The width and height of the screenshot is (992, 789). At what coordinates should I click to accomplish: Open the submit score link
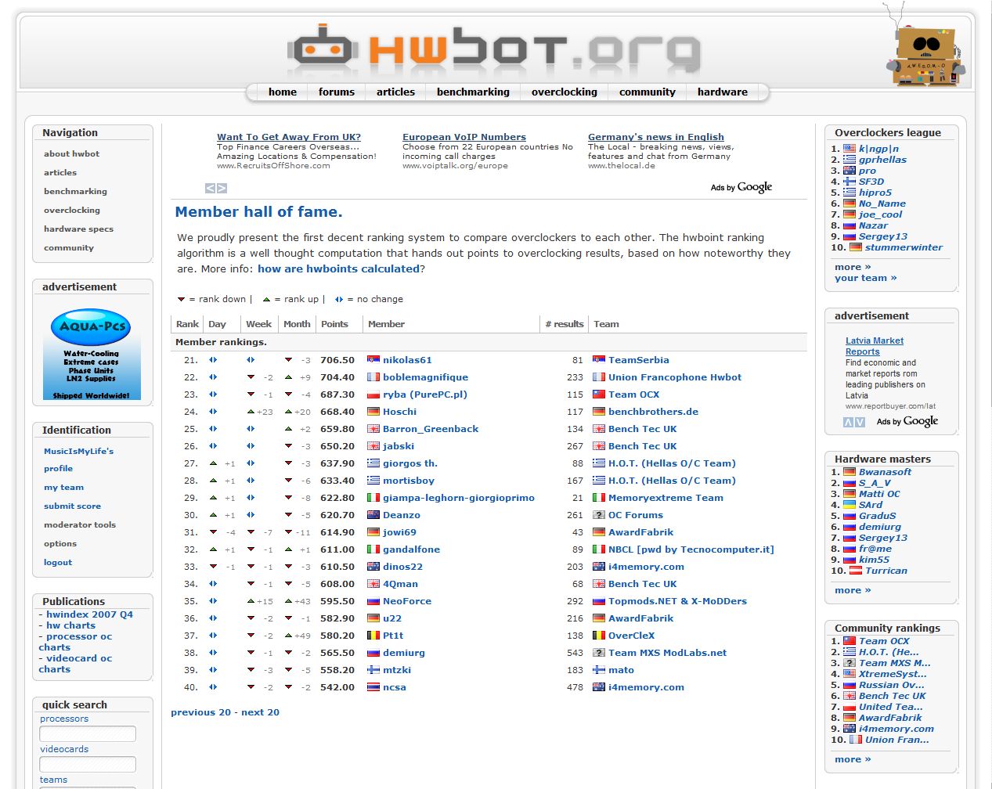(x=72, y=506)
